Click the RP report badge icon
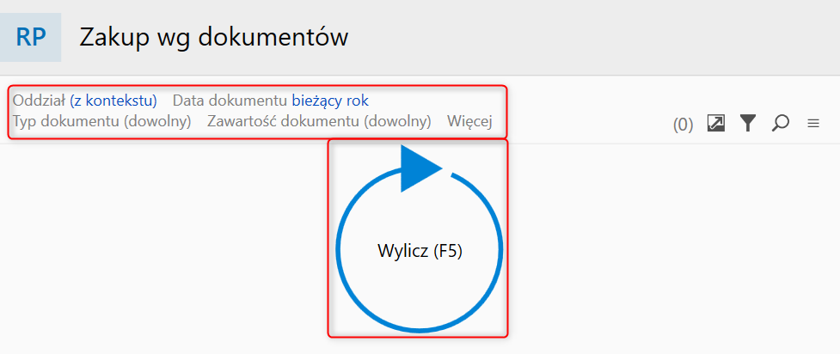The height and width of the screenshot is (354, 840). [31, 38]
